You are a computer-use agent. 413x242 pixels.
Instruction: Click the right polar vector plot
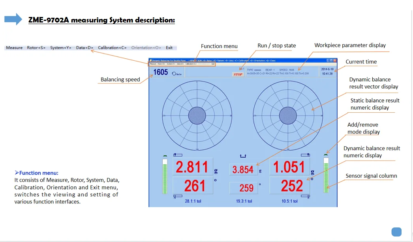pyautogui.click(x=288, y=115)
